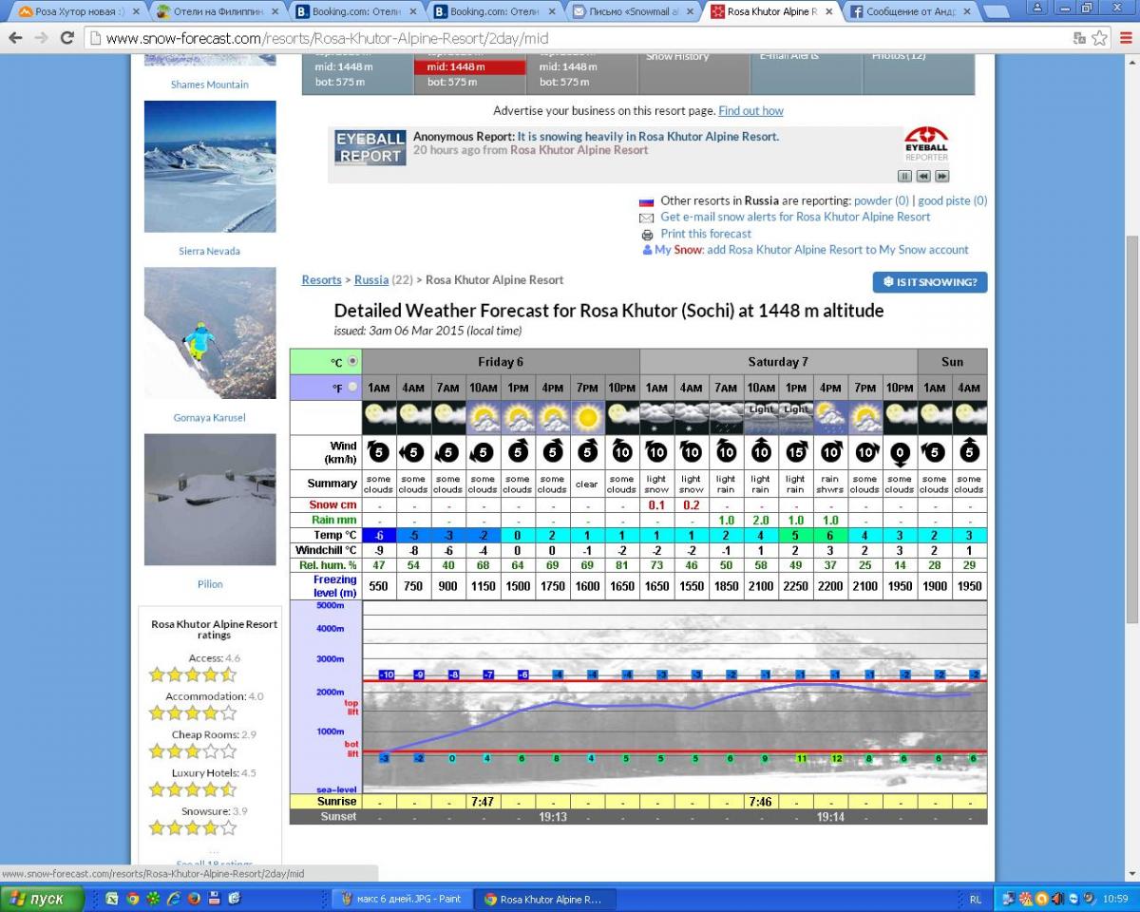Go to previous eyeball report
Image resolution: width=1140 pixels, height=912 pixels.
[923, 176]
